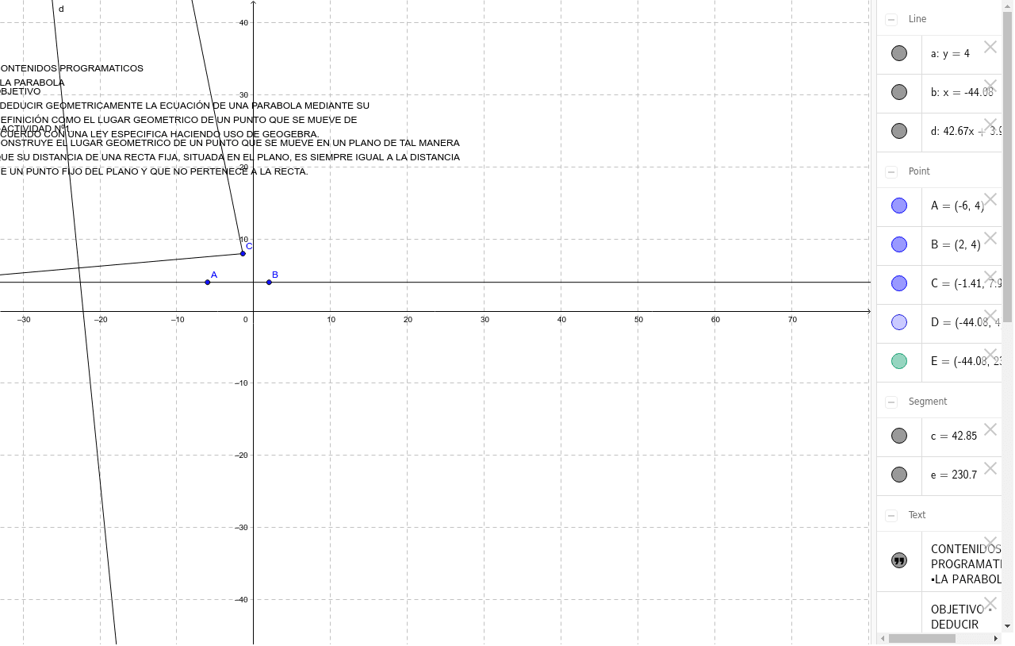The width and height of the screenshot is (1015, 646).
Task: Click the A = (-6, 4) entry
Action: point(957,206)
